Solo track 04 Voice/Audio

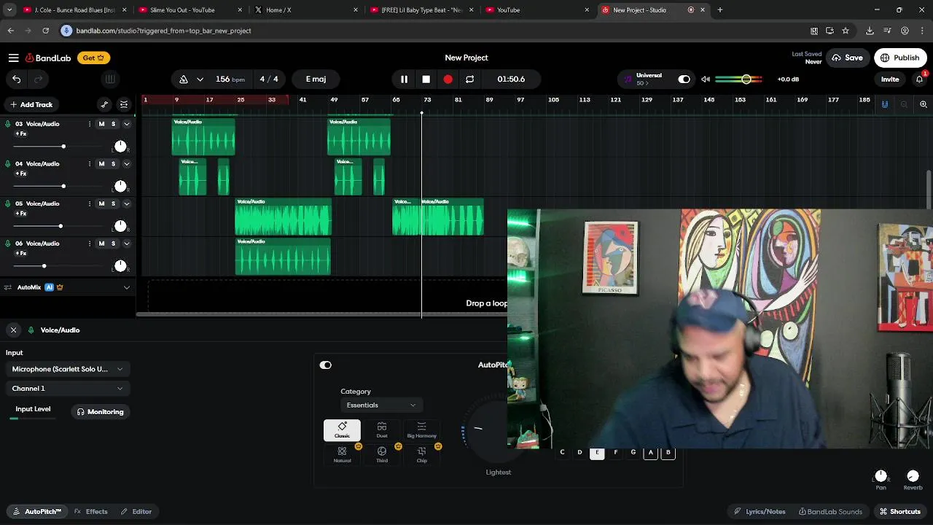pos(113,163)
